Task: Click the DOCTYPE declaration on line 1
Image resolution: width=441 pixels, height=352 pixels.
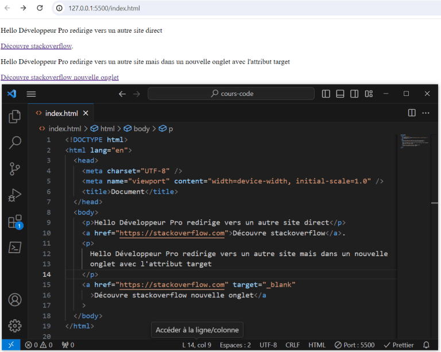Action: [96, 140]
